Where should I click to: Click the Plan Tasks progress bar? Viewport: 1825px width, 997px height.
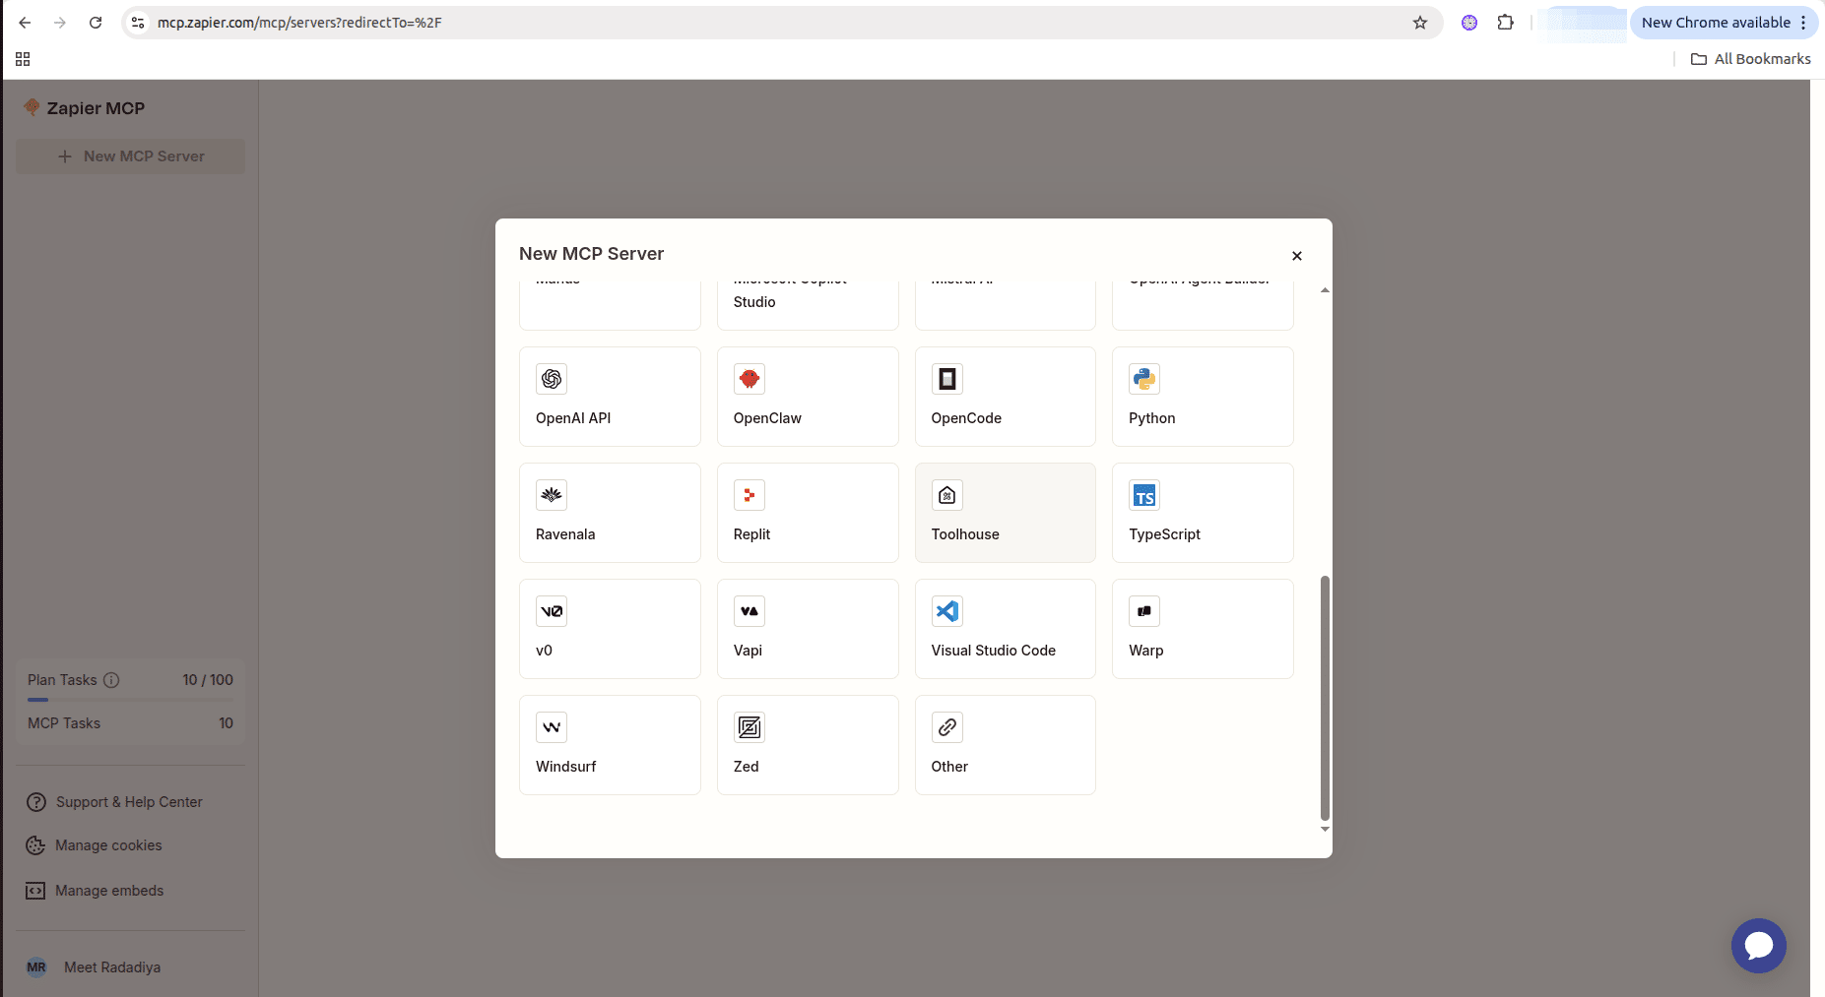(x=131, y=700)
